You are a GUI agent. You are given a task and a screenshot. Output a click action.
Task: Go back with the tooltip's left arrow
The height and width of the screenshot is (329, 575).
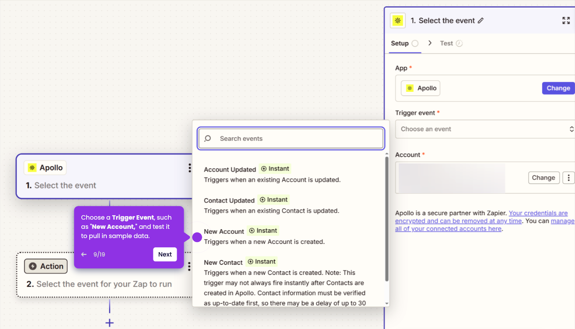[x=84, y=254]
